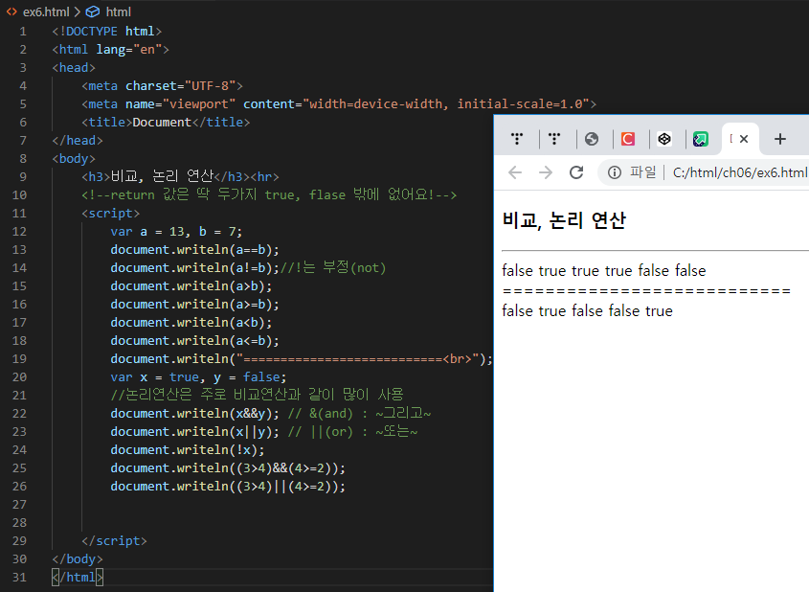The width and height of the screenshot is (809, 592).
Task: Reload the ex6.html page in browser
Action: (576, 172)
